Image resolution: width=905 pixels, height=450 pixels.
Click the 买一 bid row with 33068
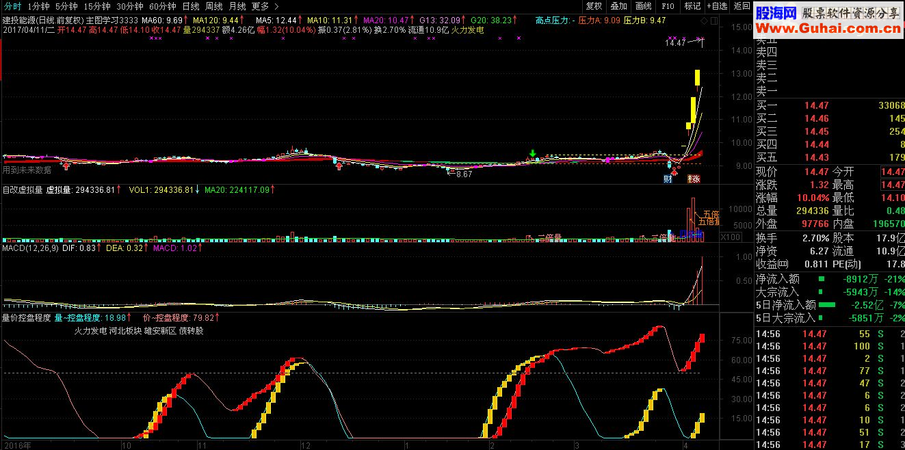829,106
